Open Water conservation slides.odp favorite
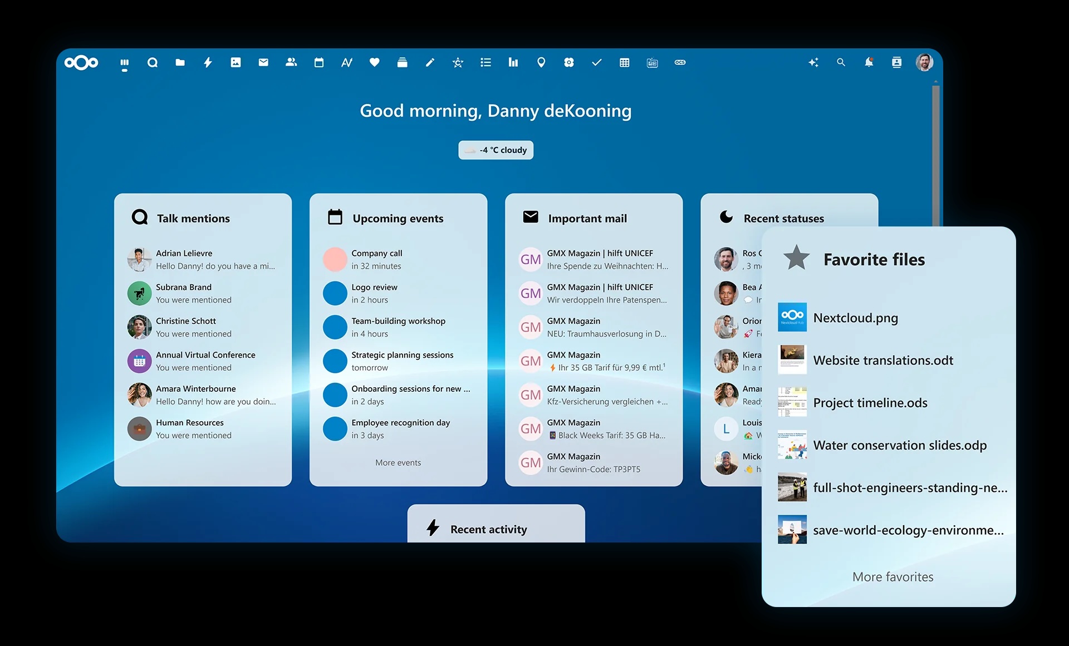The width and height of the screenshot is (1069, 646). click(x=893, y=445)
